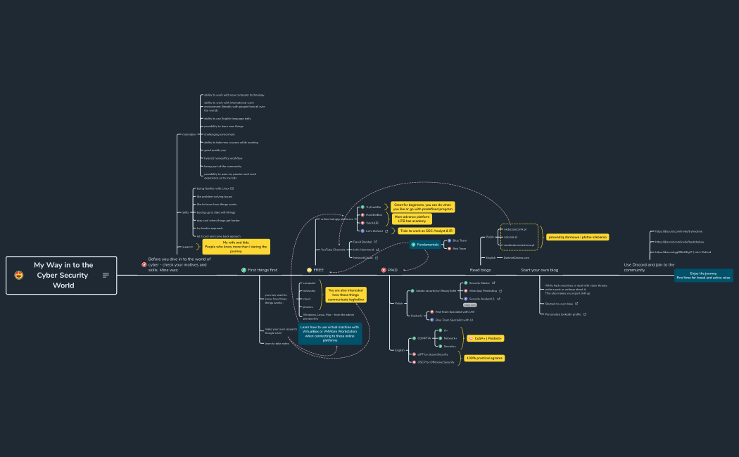
Task: Click the red exclamation icon on the Before you dive node
Action: [144, 264]
